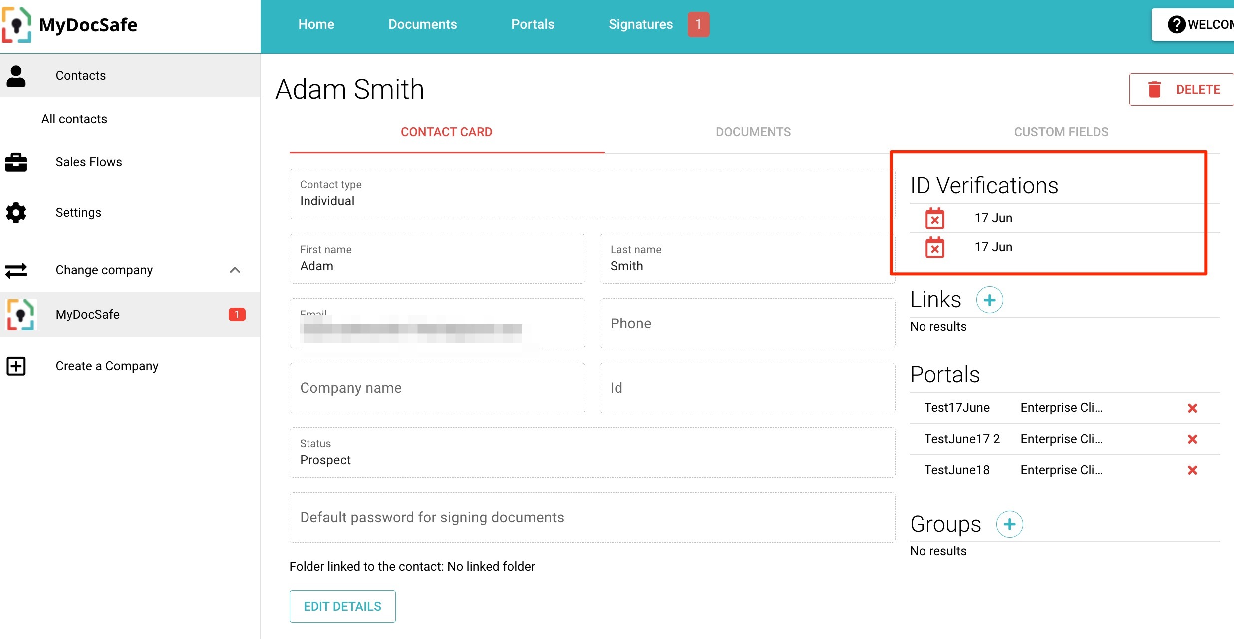Select the Create a Company plus icon
This screenshot has height=639, width=1234.
tap(16, 366)
